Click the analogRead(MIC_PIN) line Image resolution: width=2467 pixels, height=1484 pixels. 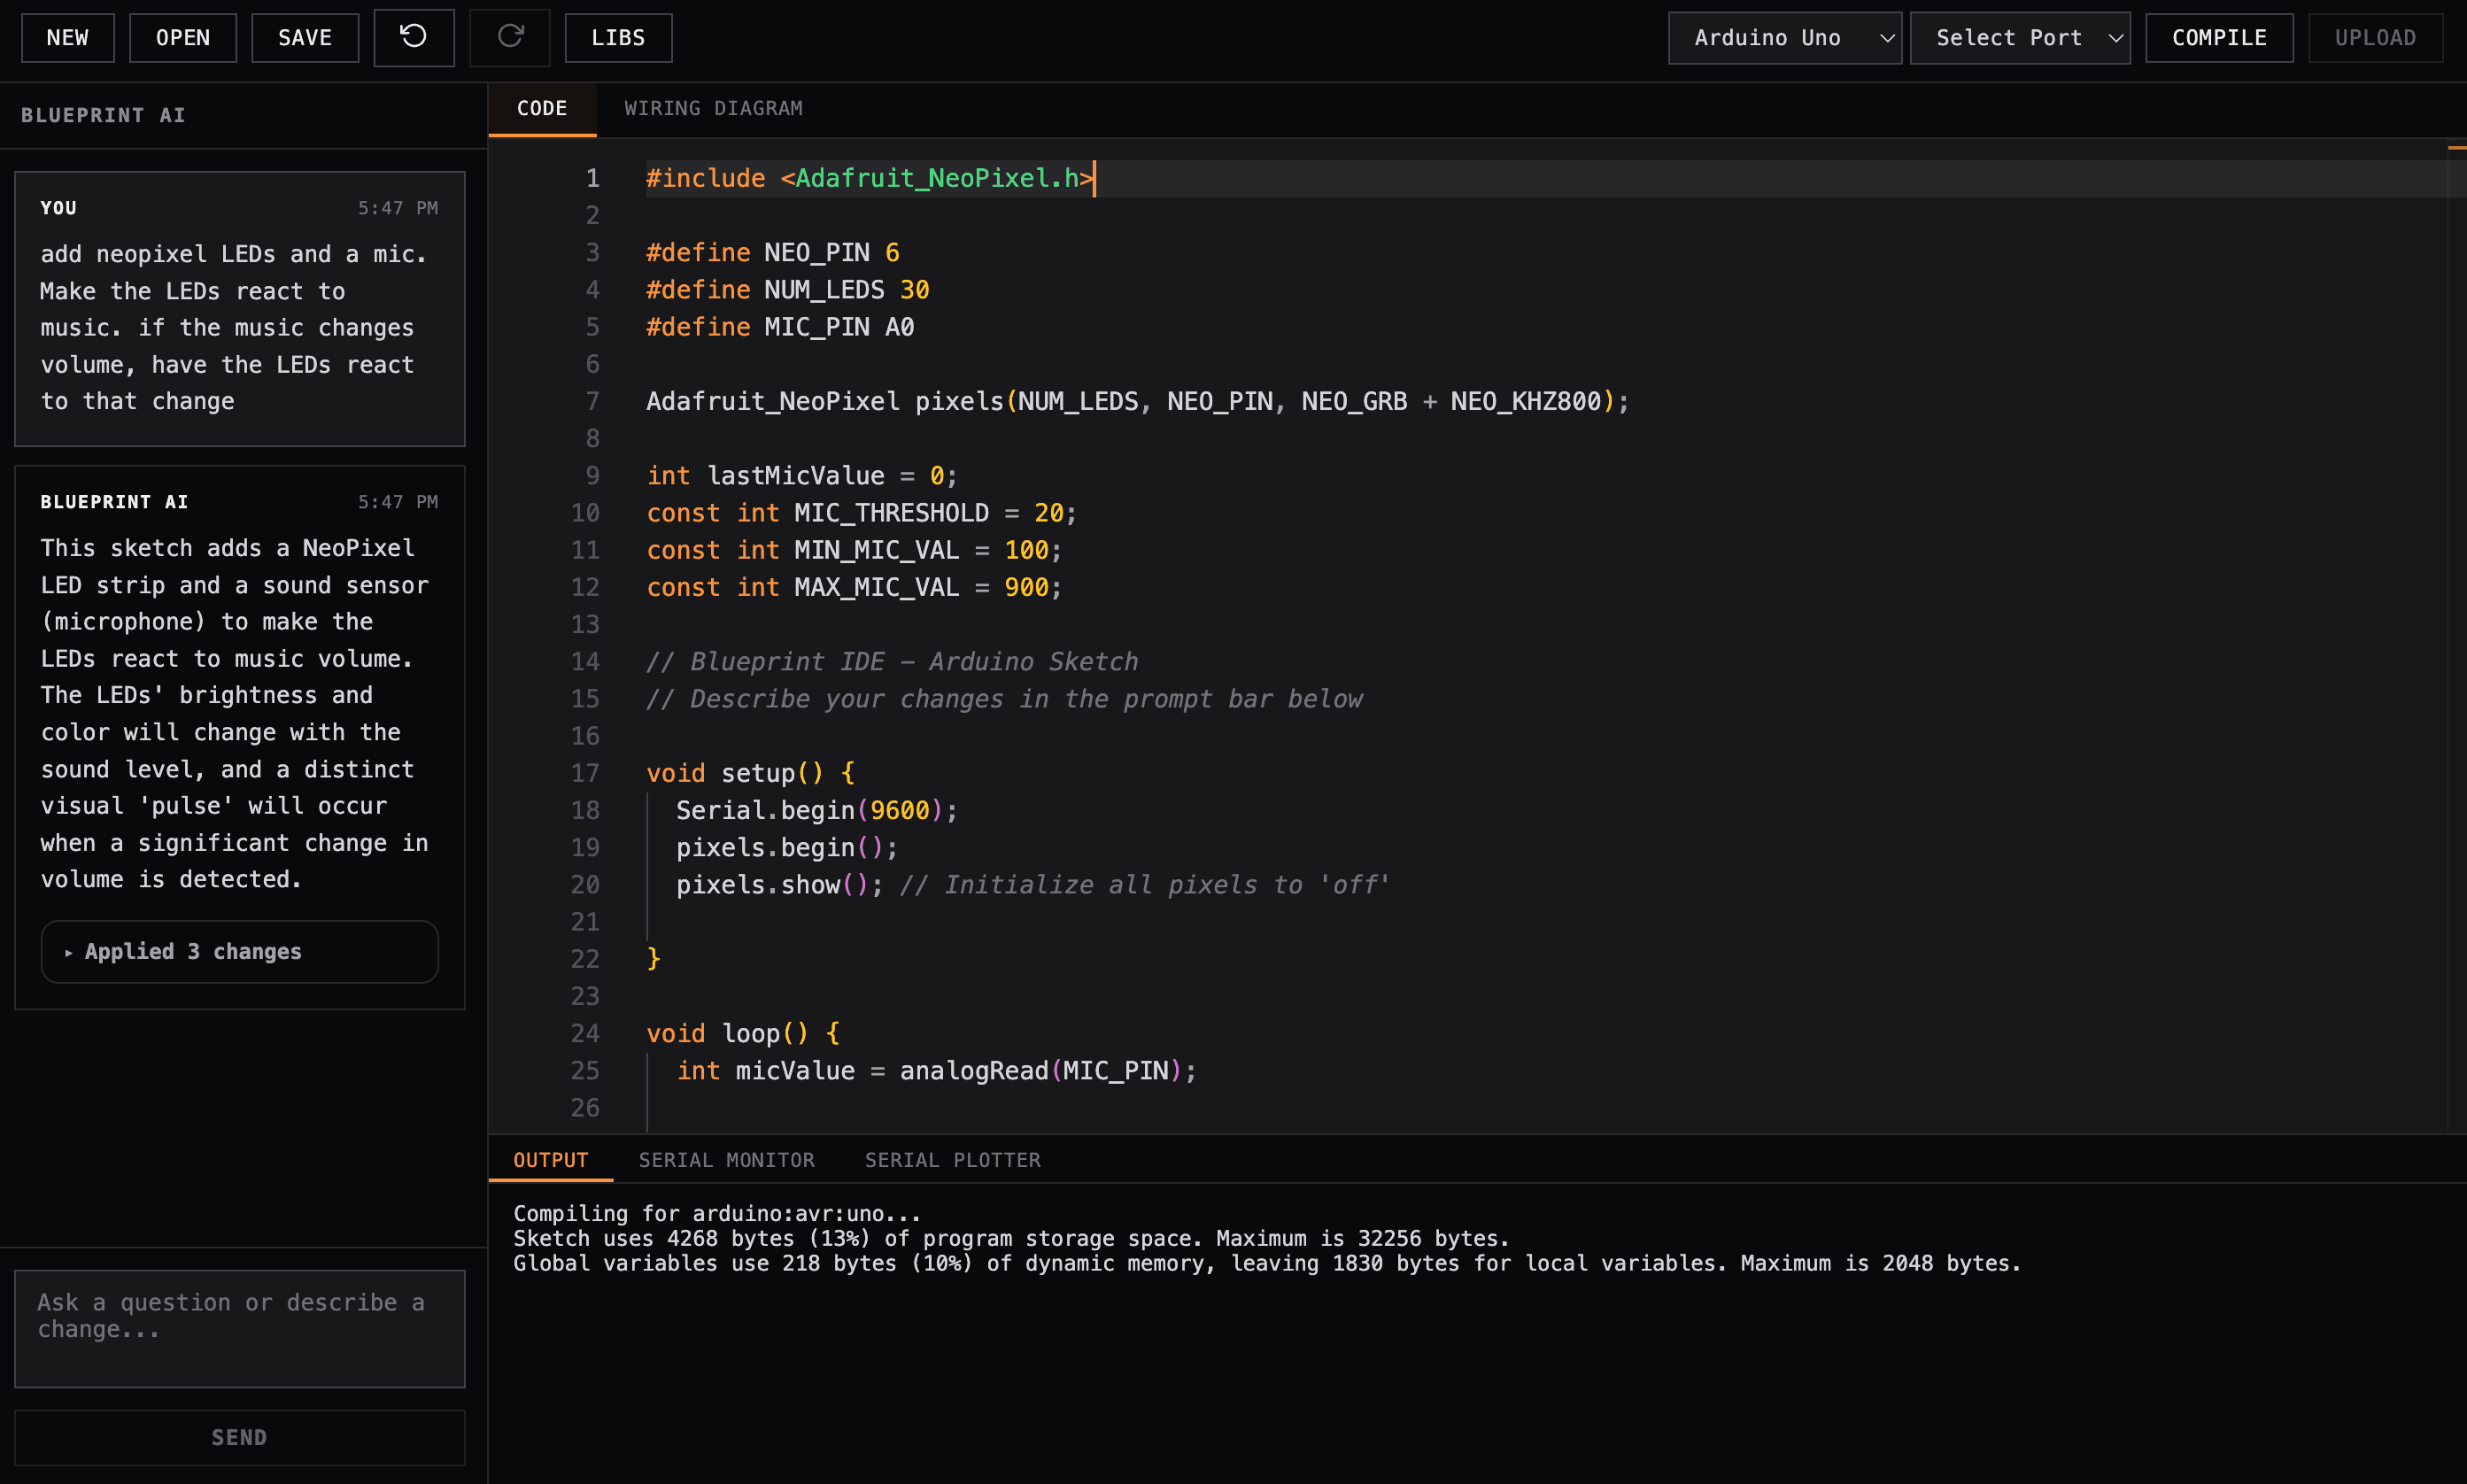click(936, 1070)
